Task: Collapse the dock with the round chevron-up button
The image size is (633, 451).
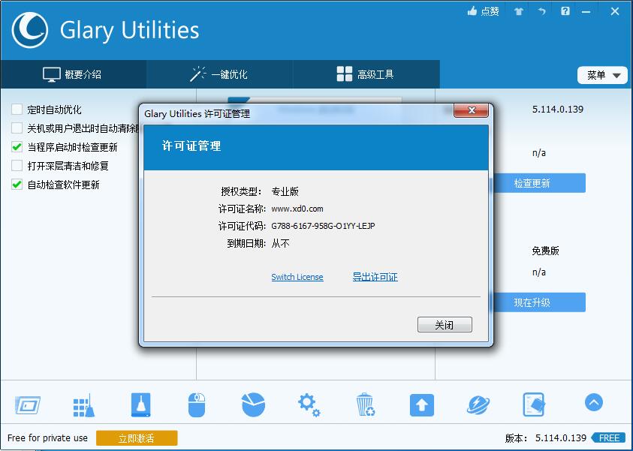Action: [x=593, y=402]
